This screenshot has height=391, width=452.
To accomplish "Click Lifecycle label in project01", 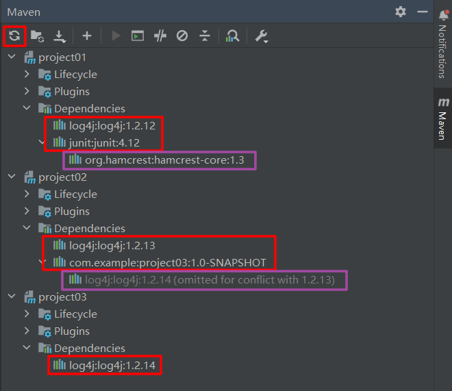I will pos(75,75).
